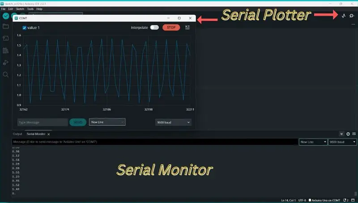Focus the Type Message field in plotter
This screenshot has width=358, height=203.
tap(43, 122)
